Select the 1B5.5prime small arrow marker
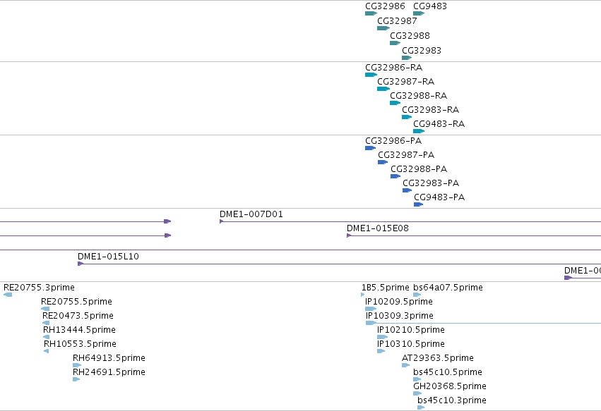601x411 pixels. [362, 295]
